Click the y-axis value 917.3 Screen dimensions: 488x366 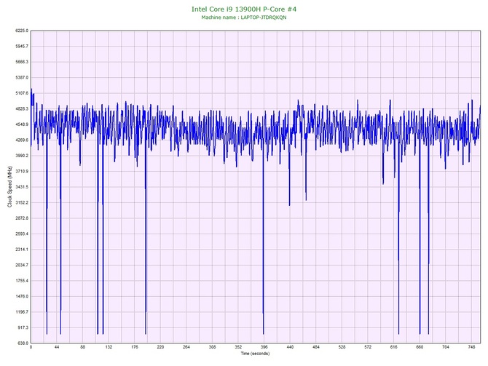coord(23,327)
